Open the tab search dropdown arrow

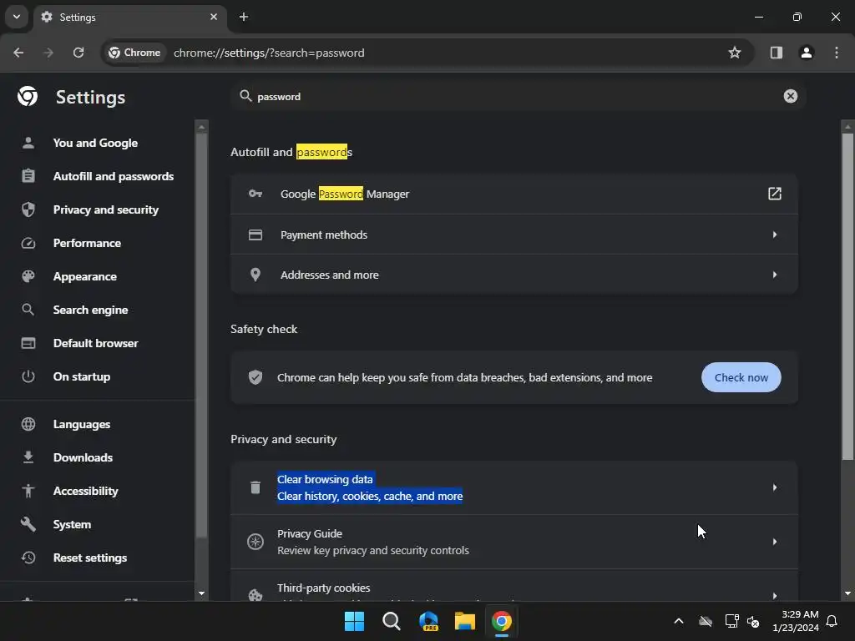pyautogui.click(x=17, y=17)
